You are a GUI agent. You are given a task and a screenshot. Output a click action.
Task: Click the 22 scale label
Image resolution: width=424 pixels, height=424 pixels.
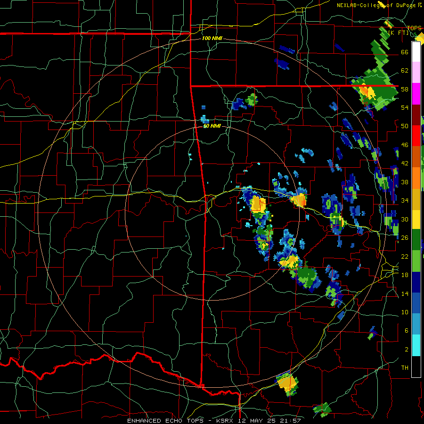pyautogui.click(x=405, y=256)
